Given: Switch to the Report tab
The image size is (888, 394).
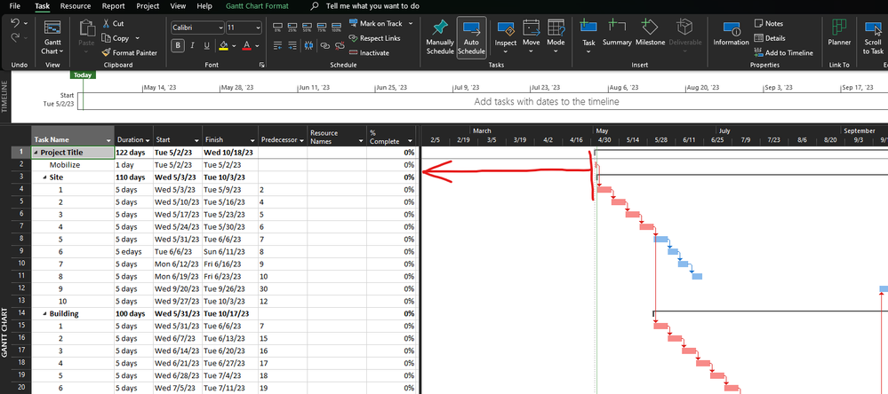Looking at the screenshot, I should pyautogui.click(x=113, y=6).
